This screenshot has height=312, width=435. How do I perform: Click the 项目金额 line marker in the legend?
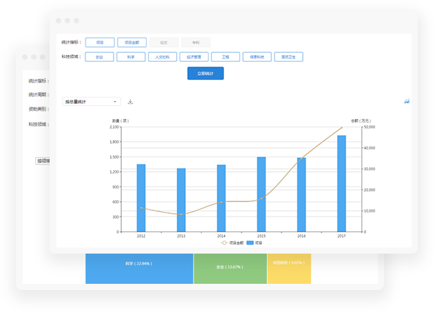(224, 243)
